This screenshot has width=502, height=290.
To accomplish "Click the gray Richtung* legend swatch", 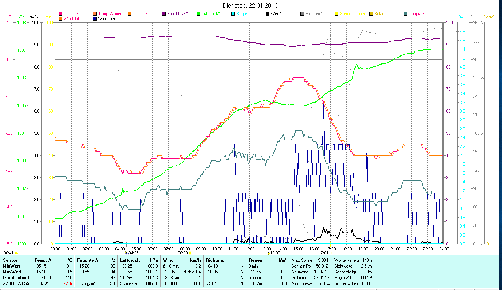I will (302, 14).
